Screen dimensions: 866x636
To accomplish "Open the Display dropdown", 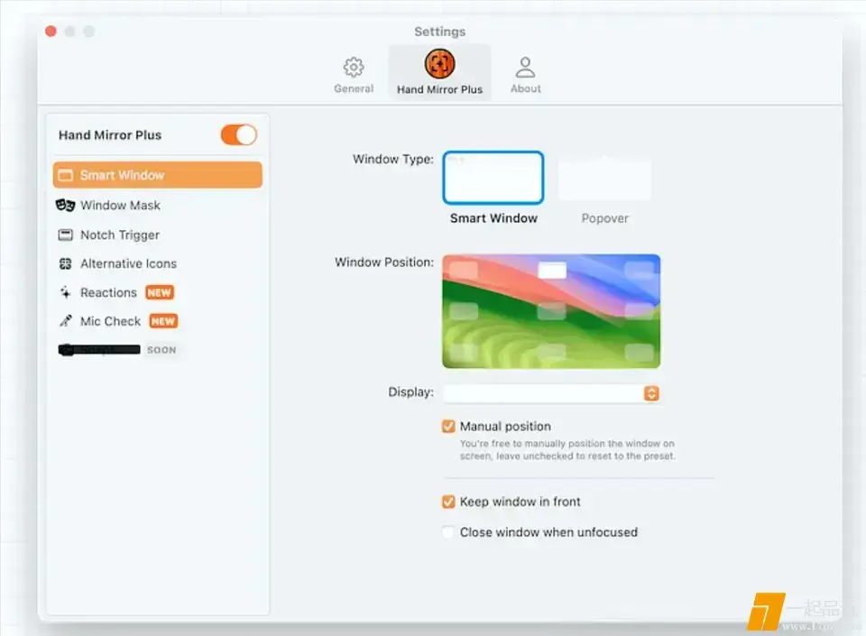I will (x=551, y=393).
